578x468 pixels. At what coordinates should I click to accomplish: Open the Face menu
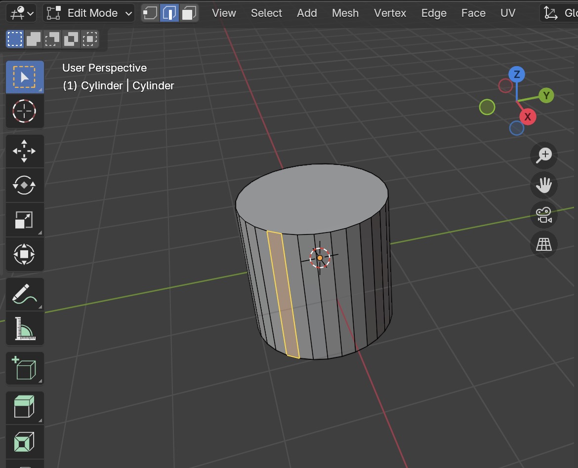click(x=473, y=13)
